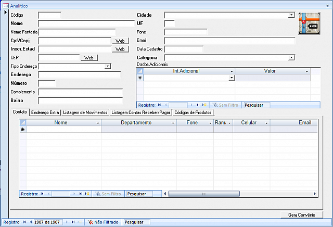Switch to the Contato tab
This screenshot has width=333, height=227.
20,112
